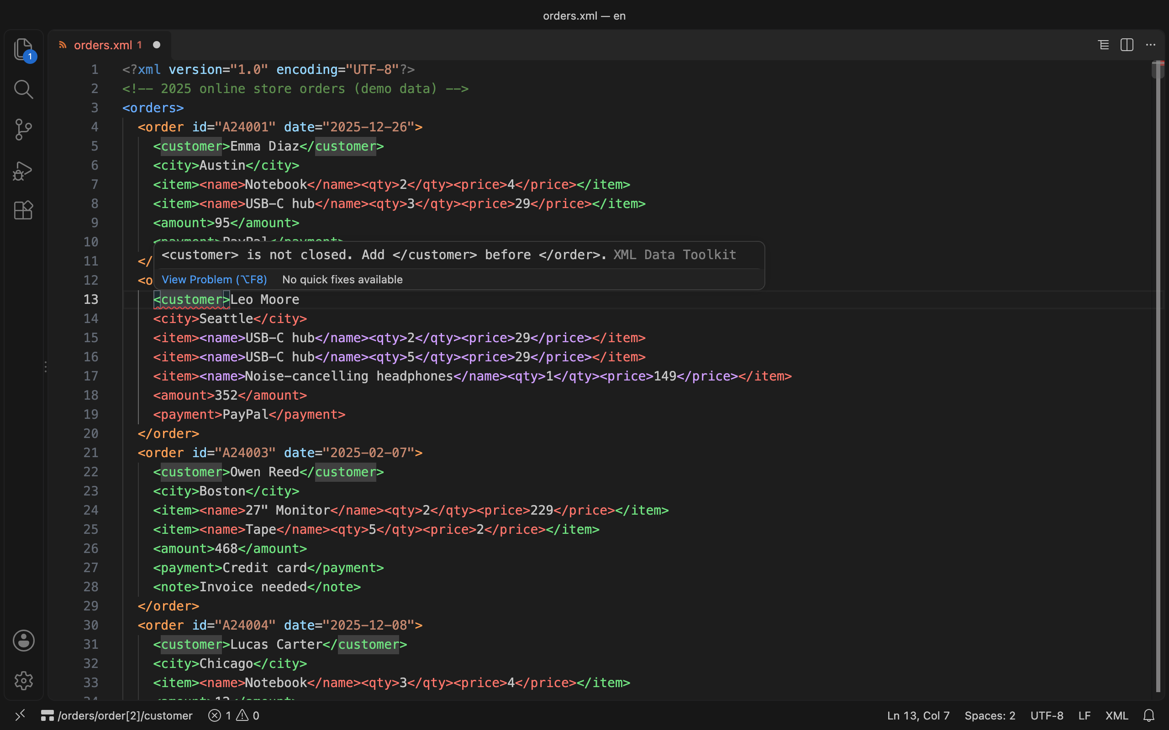Open the editor More Actions menu
Viewport: 1169px width, 730px height.
click(x=1151, y=45)
